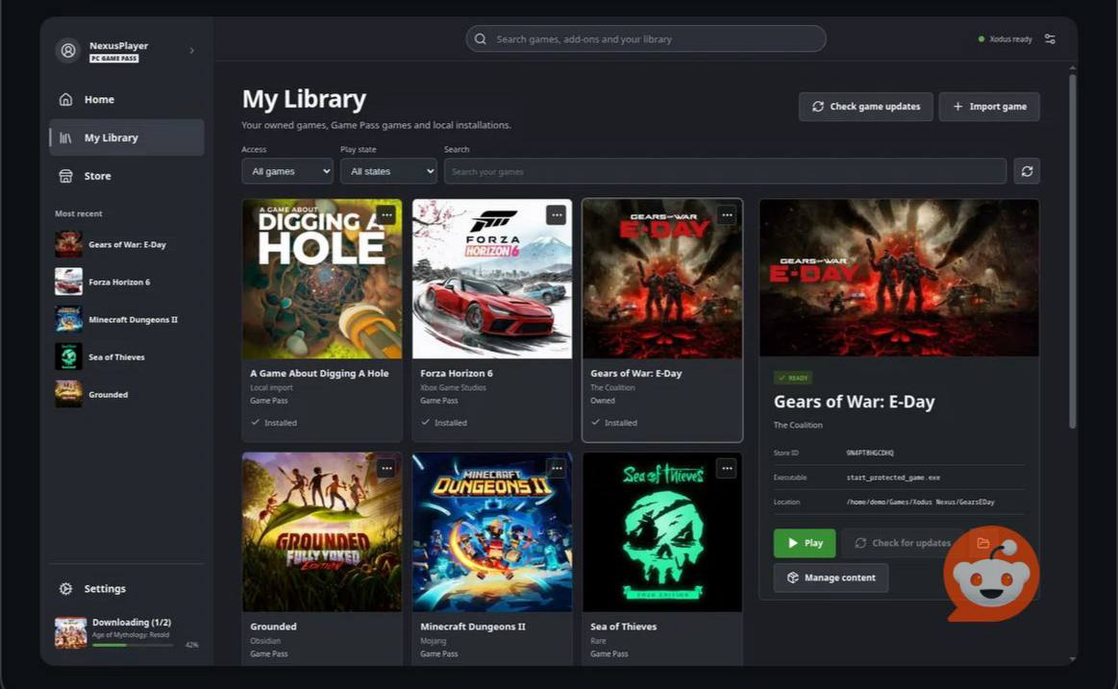The width and height of the screenshot is (1118, 689).
Task: Click the Gears of War: E-Day details title
Action: (855, 402)
